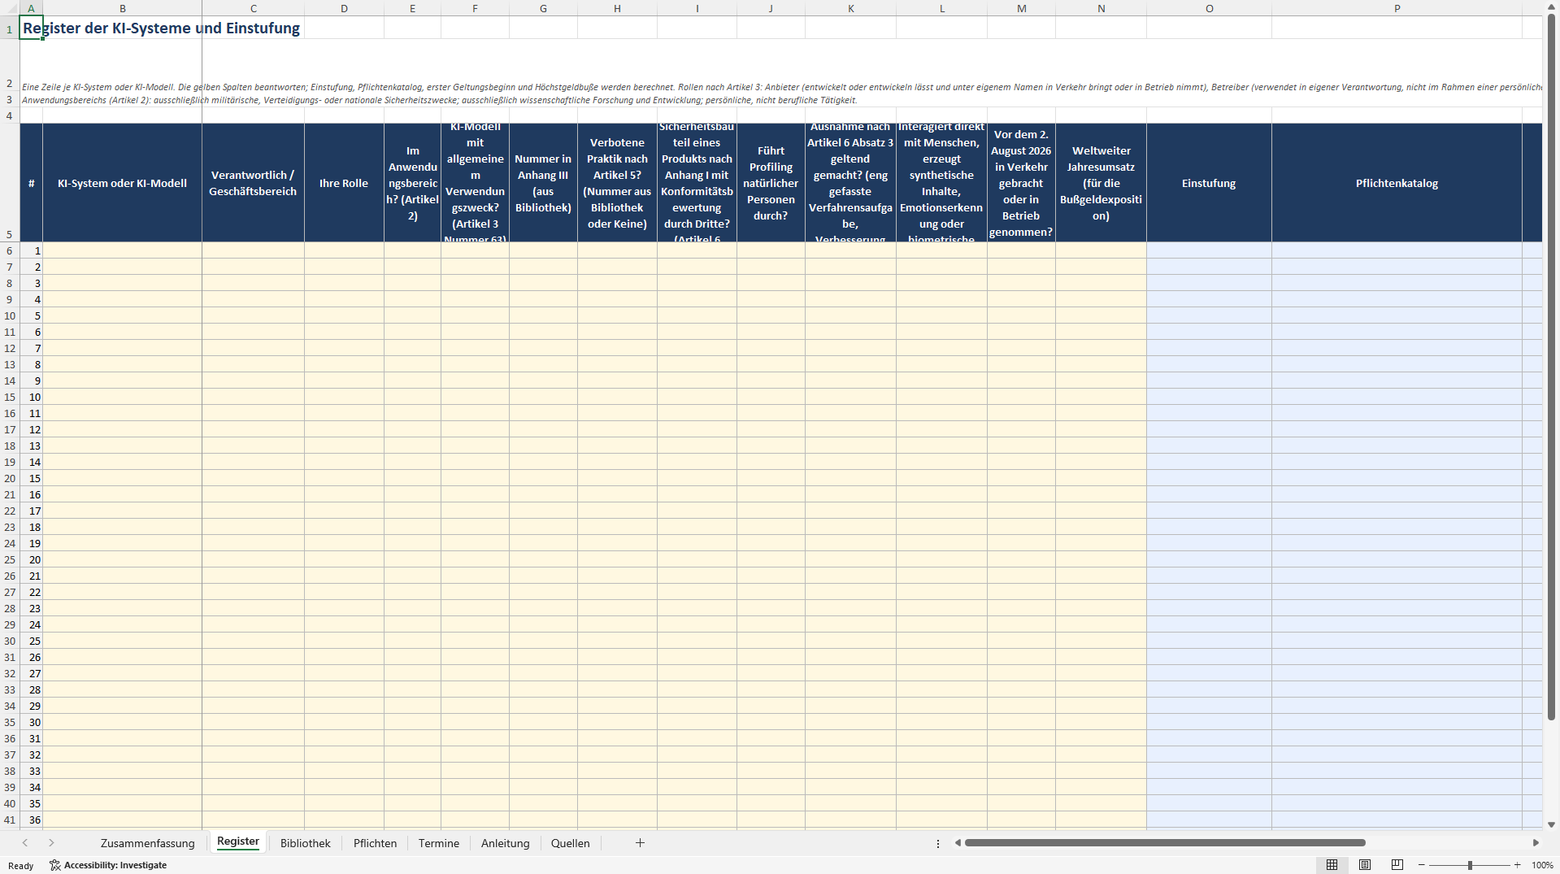Click previous sheet navigation arrow
Image resolution: width=1560 pixels, height=874 pixels.
tap(25, 843)
